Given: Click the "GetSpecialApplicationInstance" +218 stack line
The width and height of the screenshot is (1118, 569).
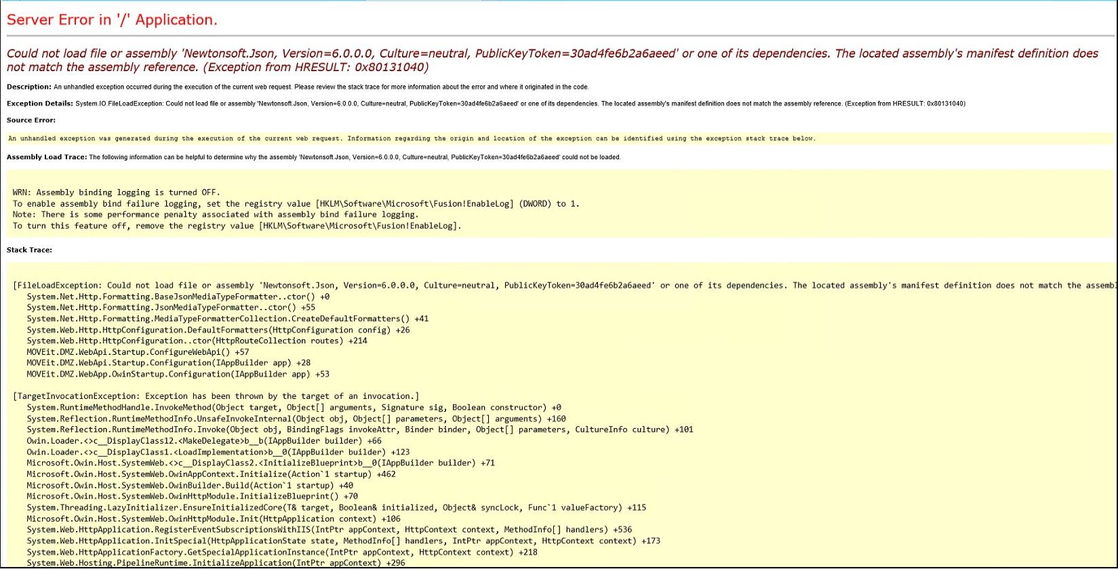Looking at the screenshot, I should [282, 552].
